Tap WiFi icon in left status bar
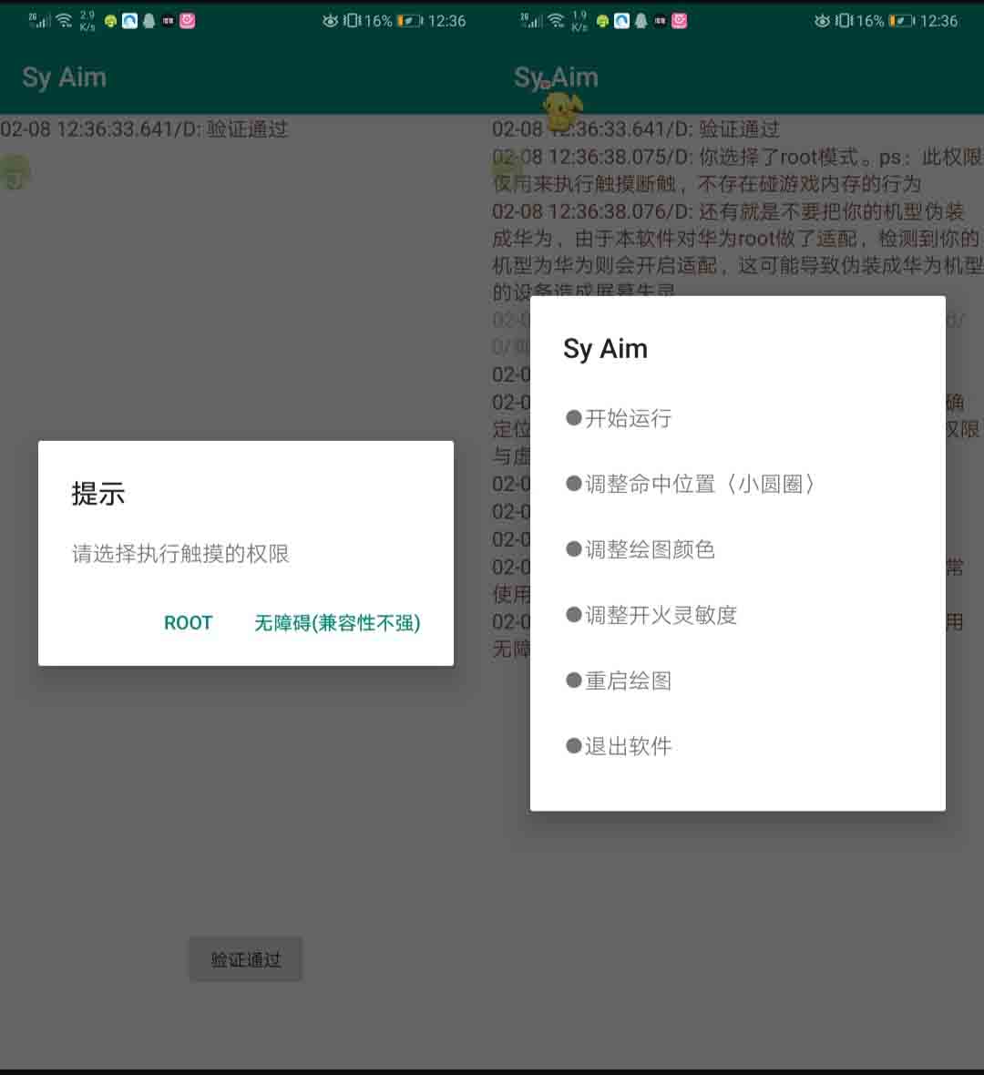Viewport: 984px width, 1075px height. (65, 21)
